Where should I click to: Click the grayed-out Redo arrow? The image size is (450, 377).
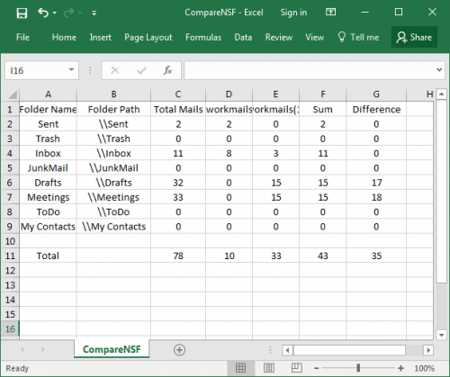click(68, 13)
